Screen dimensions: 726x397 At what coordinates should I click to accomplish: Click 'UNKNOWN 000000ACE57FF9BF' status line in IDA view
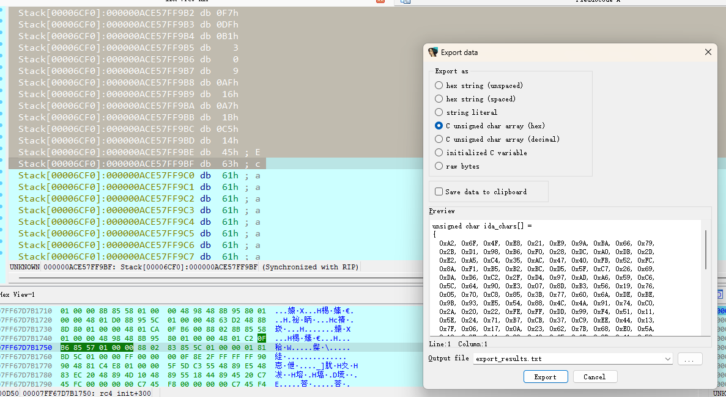[x=133, y=267]
